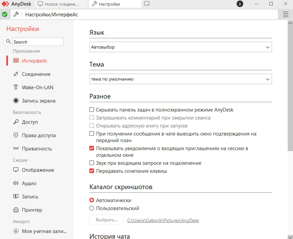The image size is (293, 239).
Task: Open the Принтер printer icon
Action: click(16, 210)
